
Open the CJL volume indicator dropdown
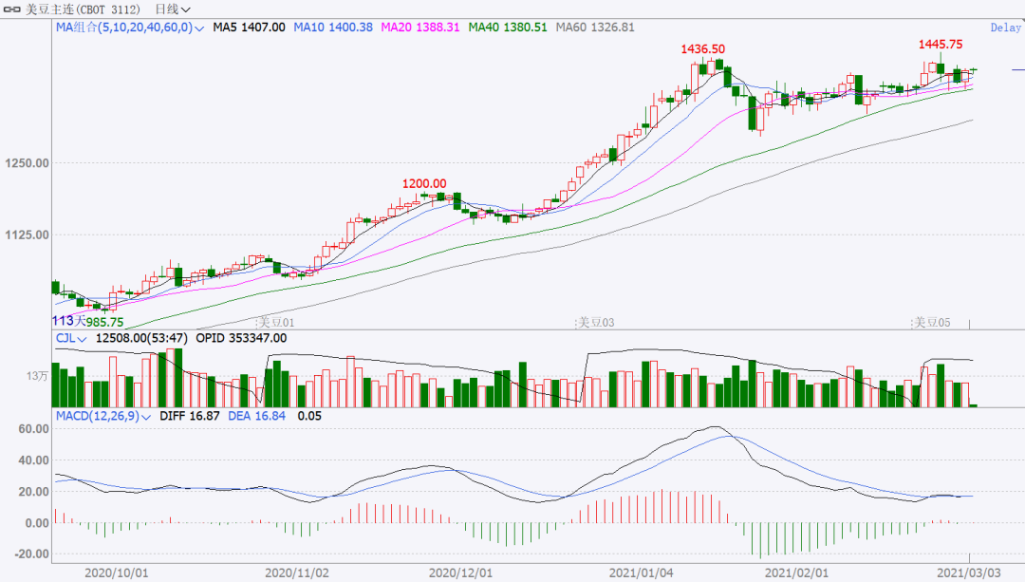[x=71, y=338]
